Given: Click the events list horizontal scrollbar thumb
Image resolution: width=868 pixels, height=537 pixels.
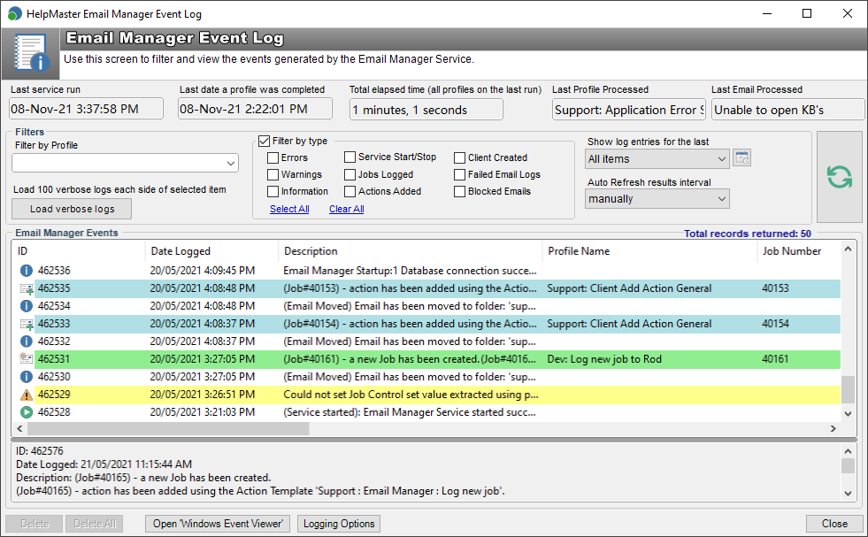Looking at the screenshot, I should click(168, 428).
